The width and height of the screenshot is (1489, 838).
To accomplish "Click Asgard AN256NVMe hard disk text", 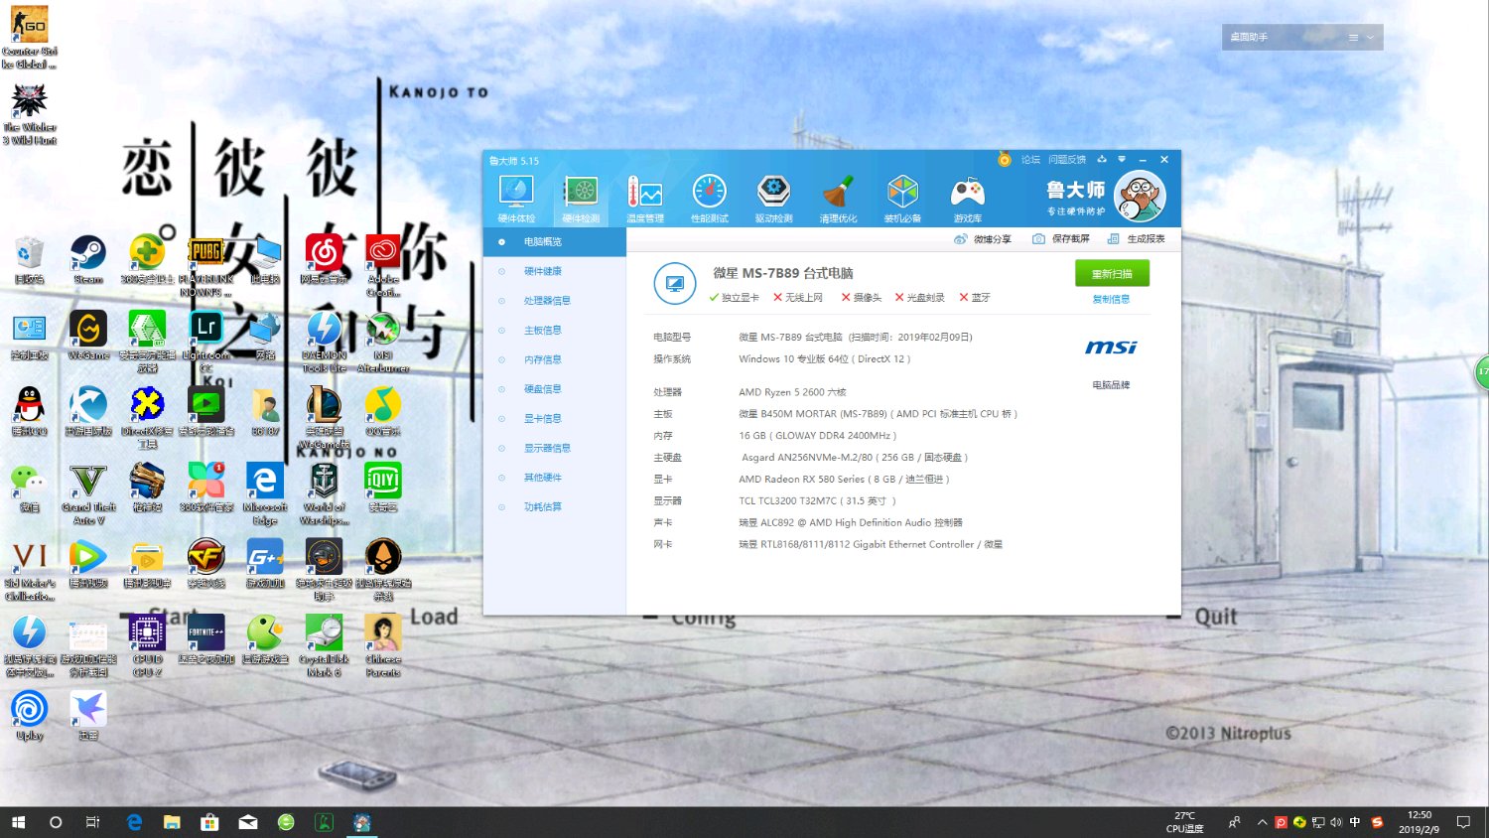I will pos(855,458).
